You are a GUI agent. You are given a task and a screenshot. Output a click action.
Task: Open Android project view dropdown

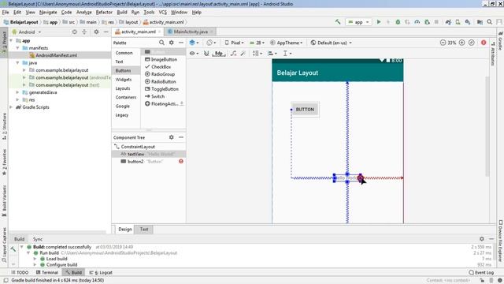pyautogui.click(x=26, y=32)
